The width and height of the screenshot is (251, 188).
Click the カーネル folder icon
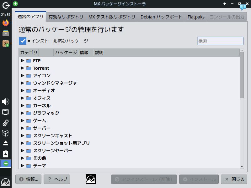point(29,105)
